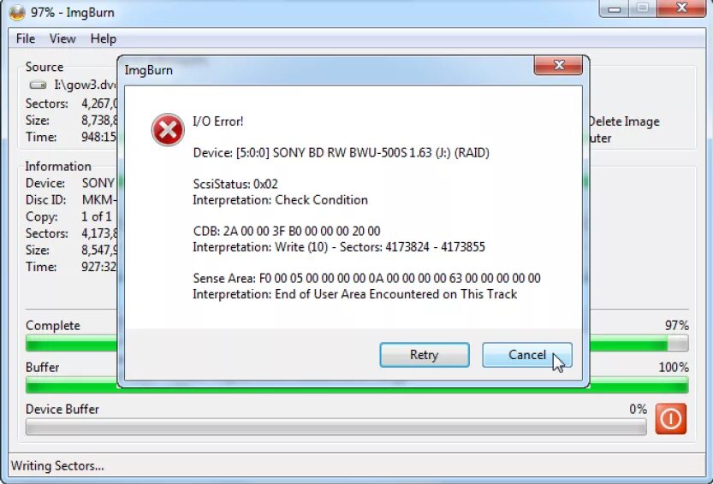Click the Writing Sectors status bar
Image resolution: width=713 pixels, height=484 pixels.
tap(57, 466)
